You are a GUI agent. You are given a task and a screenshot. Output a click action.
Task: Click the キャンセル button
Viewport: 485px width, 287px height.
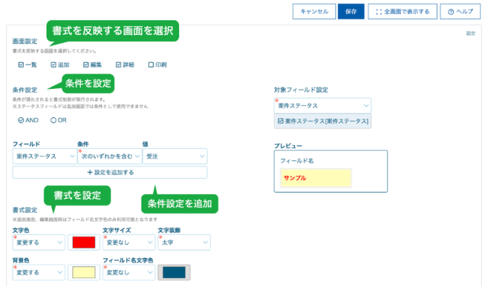click(x=314, y=11)
